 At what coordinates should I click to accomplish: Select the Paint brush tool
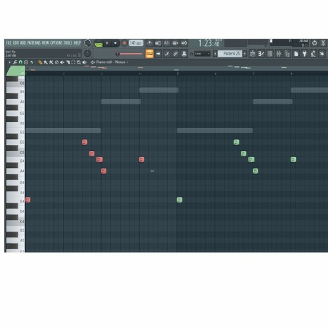pos(46,62)
